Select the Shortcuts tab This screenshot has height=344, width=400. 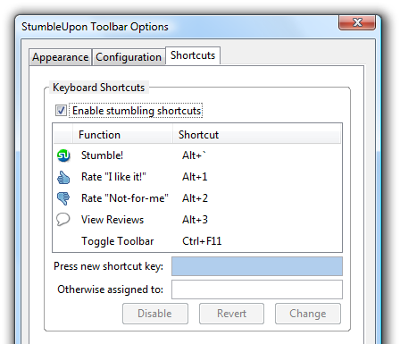click(x=193, y=55)
